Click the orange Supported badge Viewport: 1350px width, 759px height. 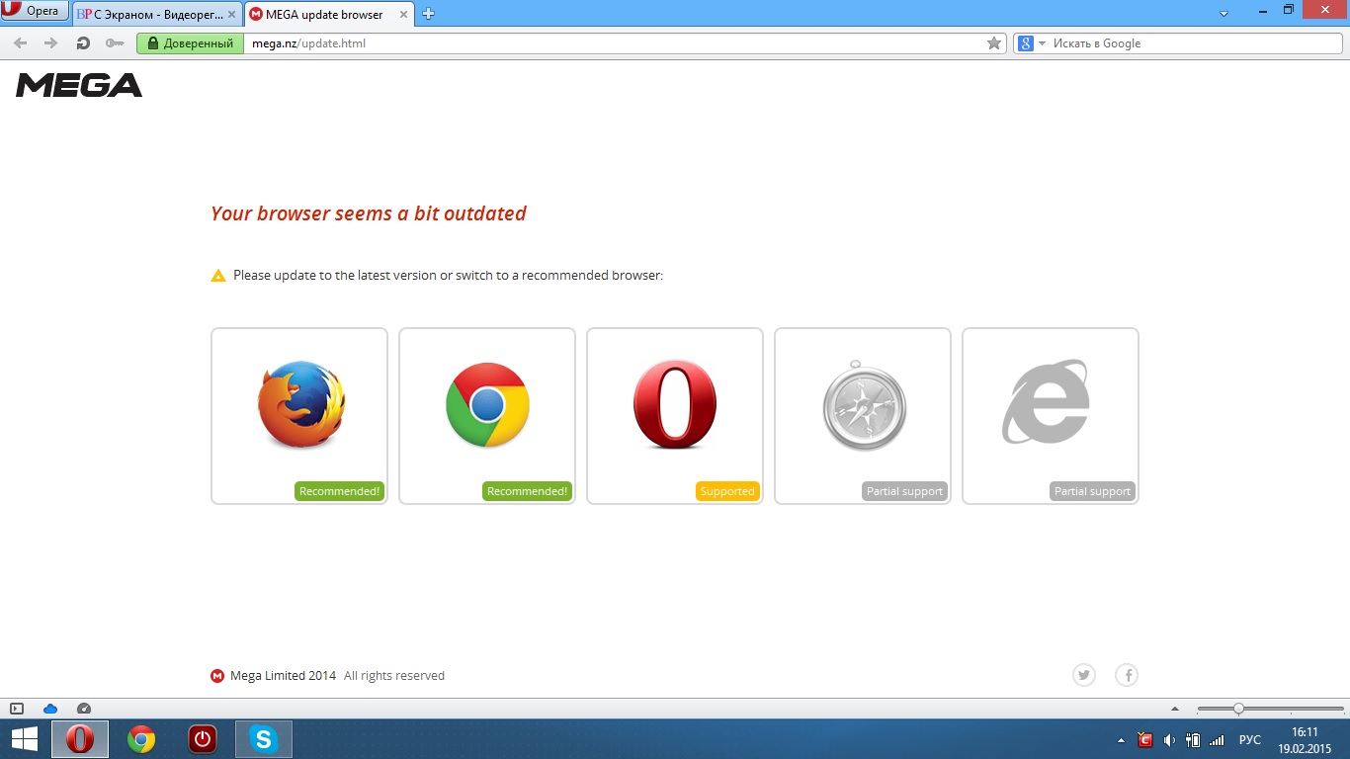[x=727, y=491]
